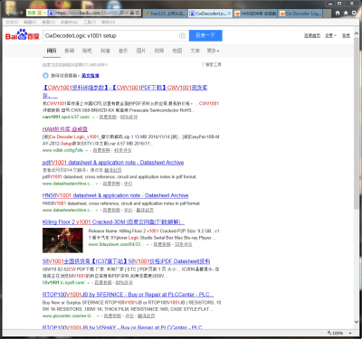This screenshot has width=362, height=339.
Task: Open the browser Home icon
Action: [338, 13]
